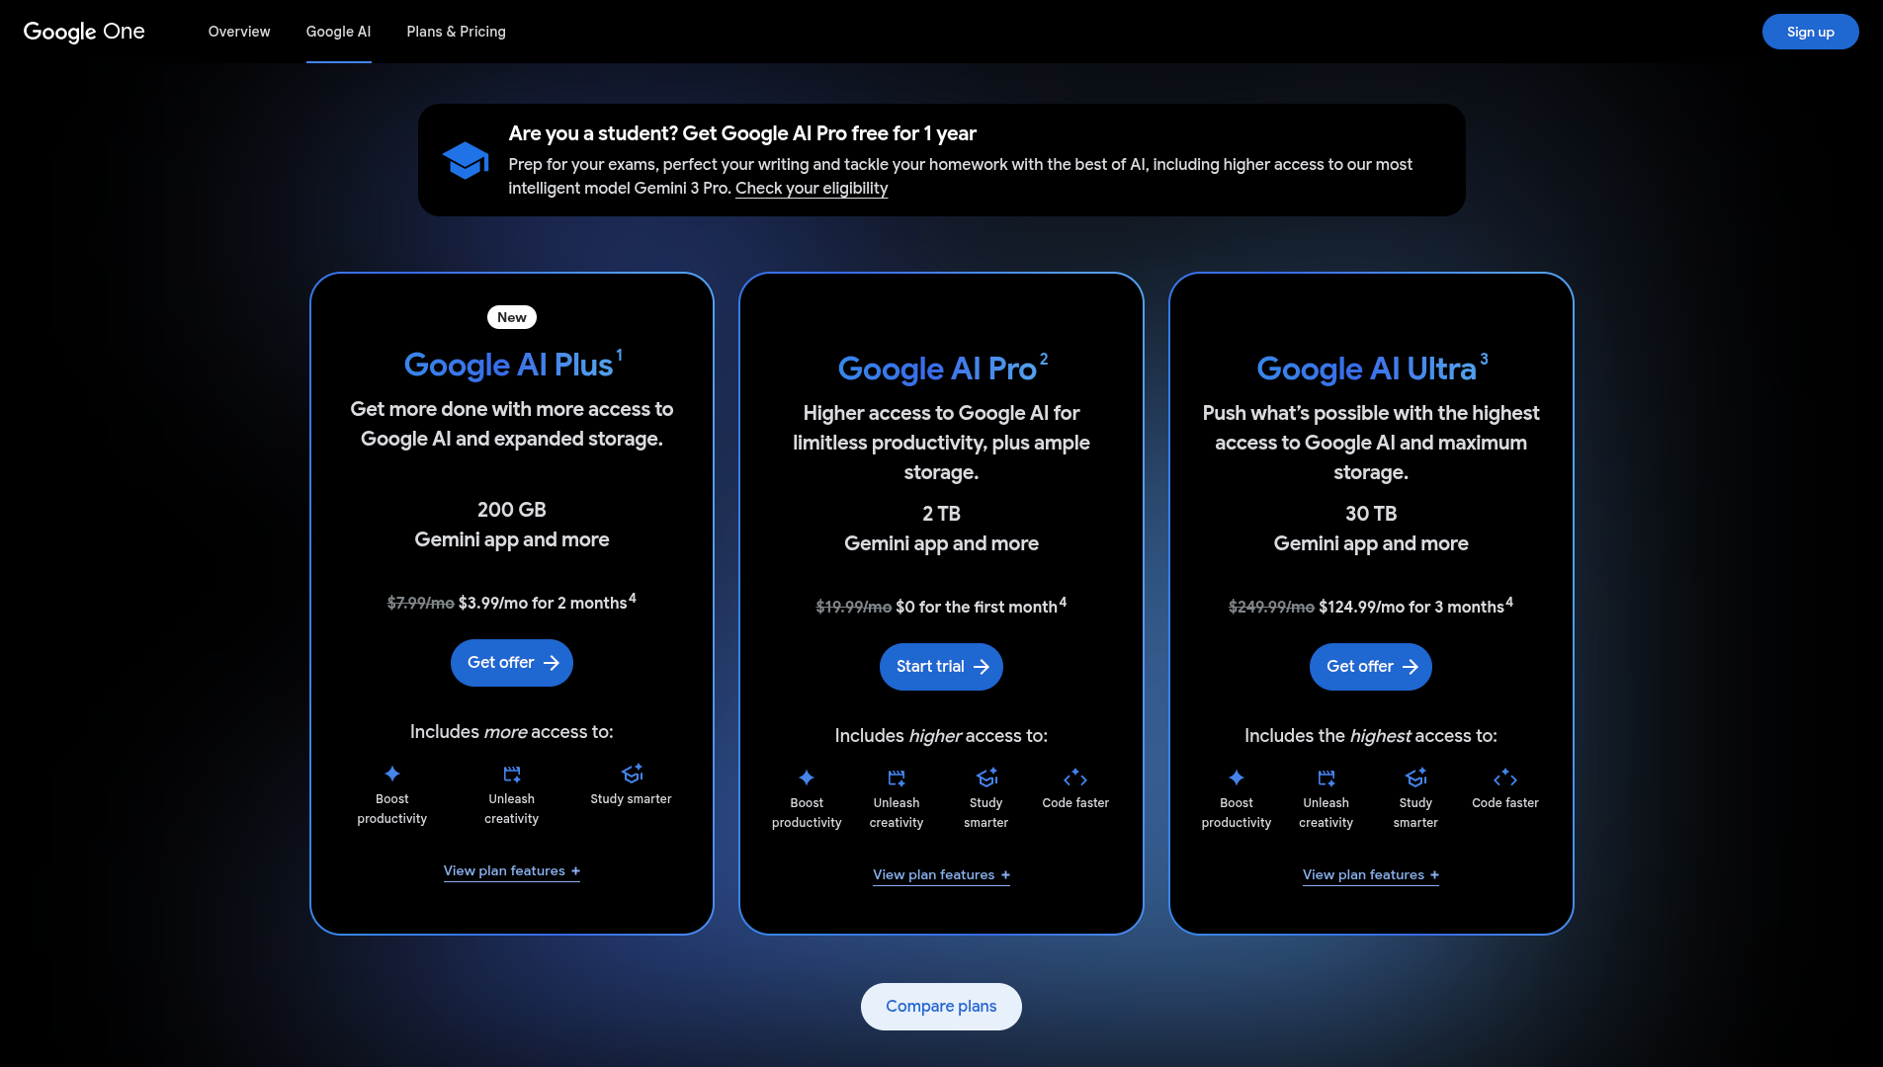The height and width of the screenshot is (1067, 1883).
Task: Click Unleash creativity icon in AI Ultra card
Action: [1327, 778]
